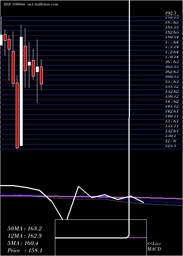This screenshot has height=256, width=183.
Task: Click the 170.14 price axis label
Action: click(x=172, y=57)
